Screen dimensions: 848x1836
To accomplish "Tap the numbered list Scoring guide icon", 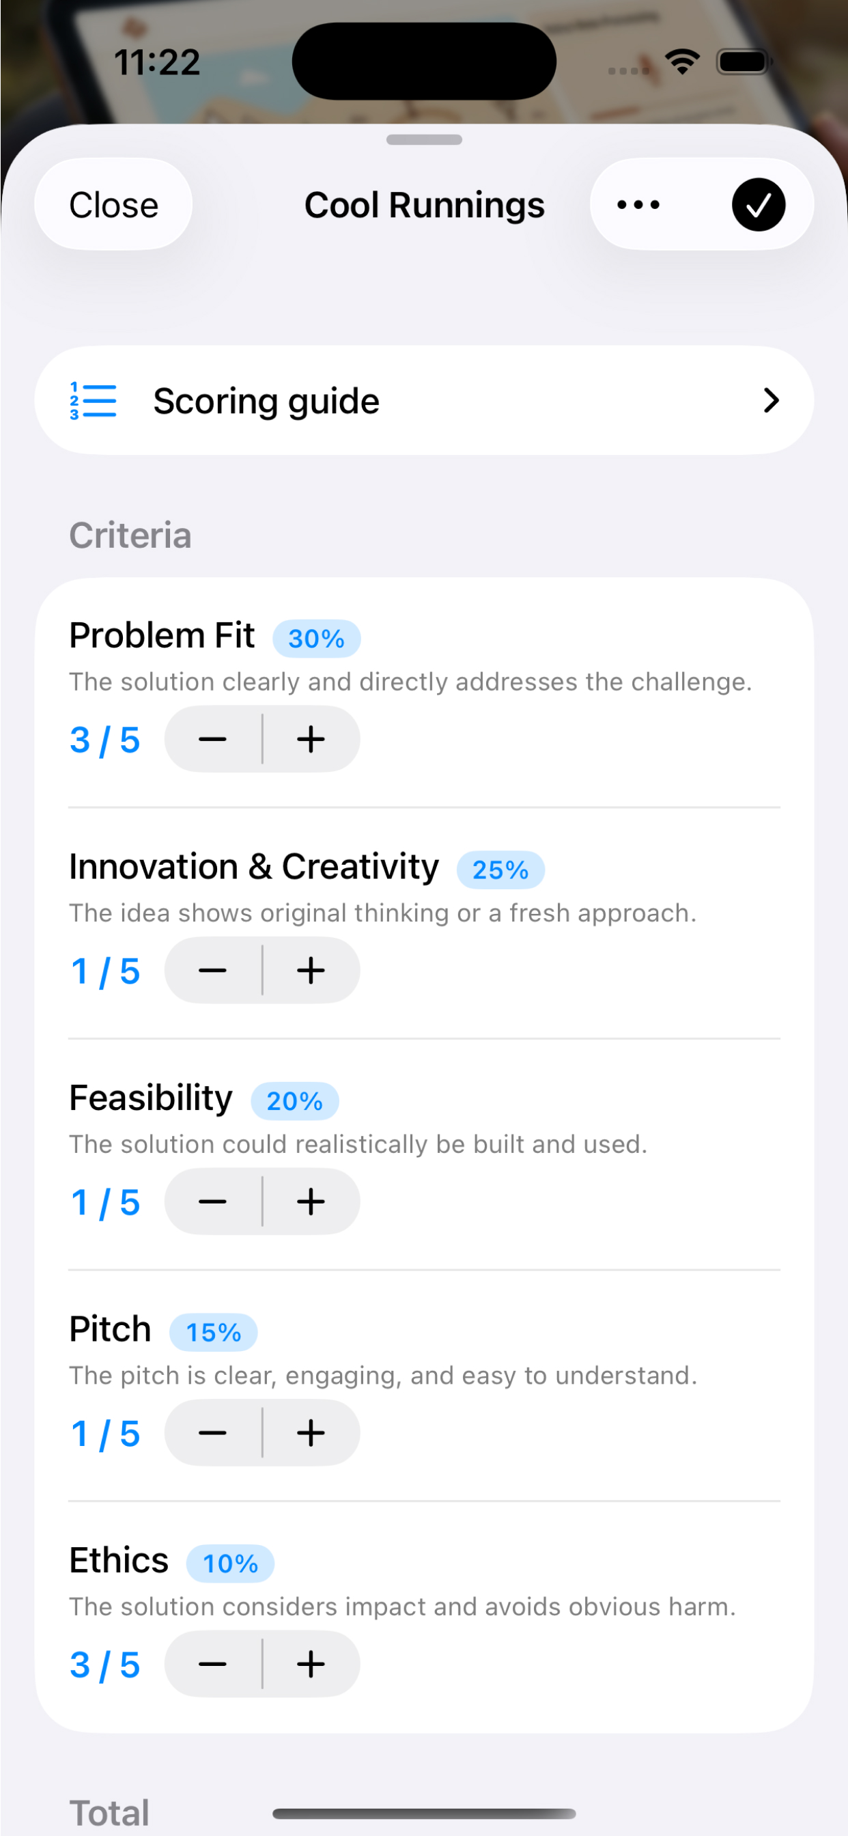I will tap(93, 400).
